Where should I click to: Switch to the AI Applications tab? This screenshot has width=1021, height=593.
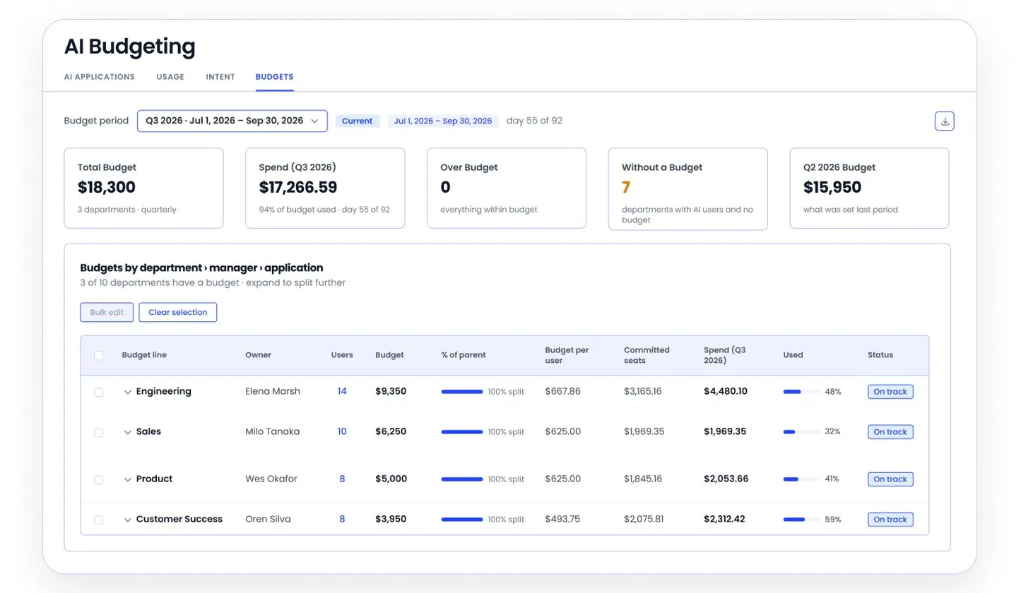[x=100, y=77]
